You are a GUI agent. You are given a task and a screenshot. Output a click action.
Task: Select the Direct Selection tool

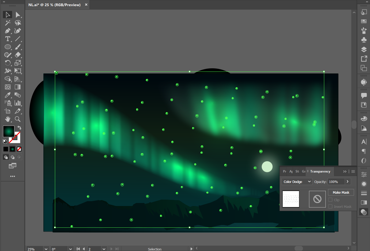click(18, 15)
